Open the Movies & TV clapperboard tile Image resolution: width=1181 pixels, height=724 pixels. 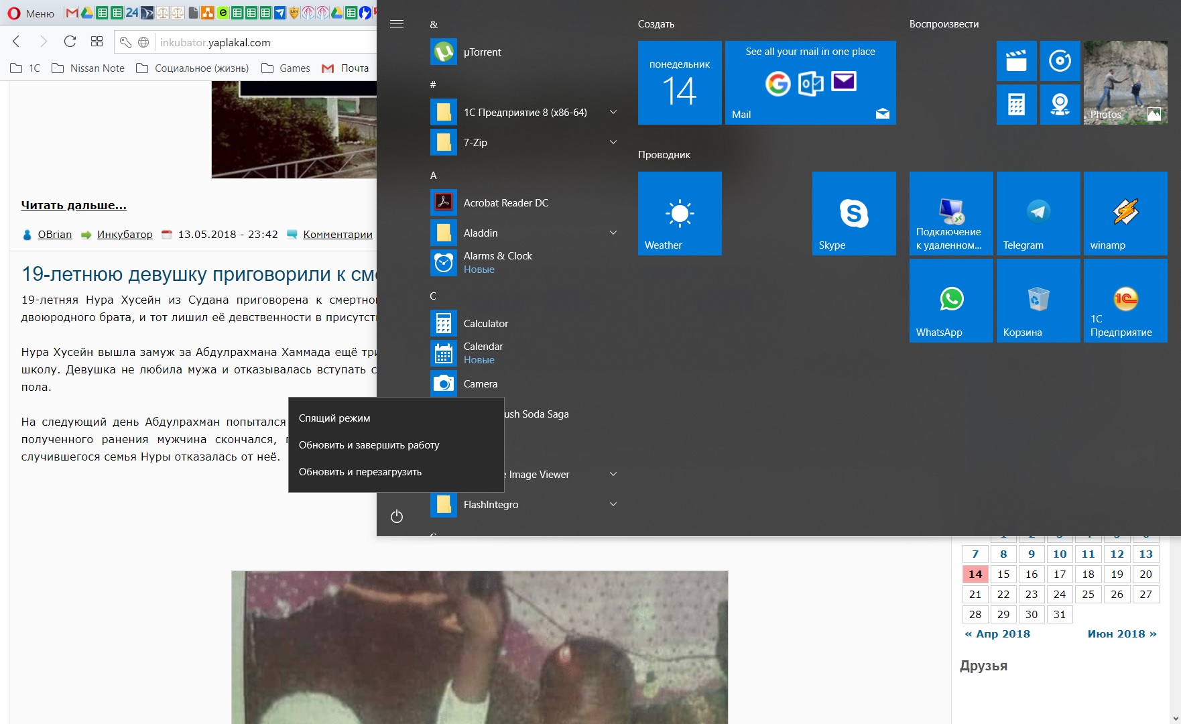(x=1016, y=61)
